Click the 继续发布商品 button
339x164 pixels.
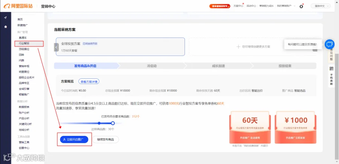pyautogui.click(x=105, y=140)
